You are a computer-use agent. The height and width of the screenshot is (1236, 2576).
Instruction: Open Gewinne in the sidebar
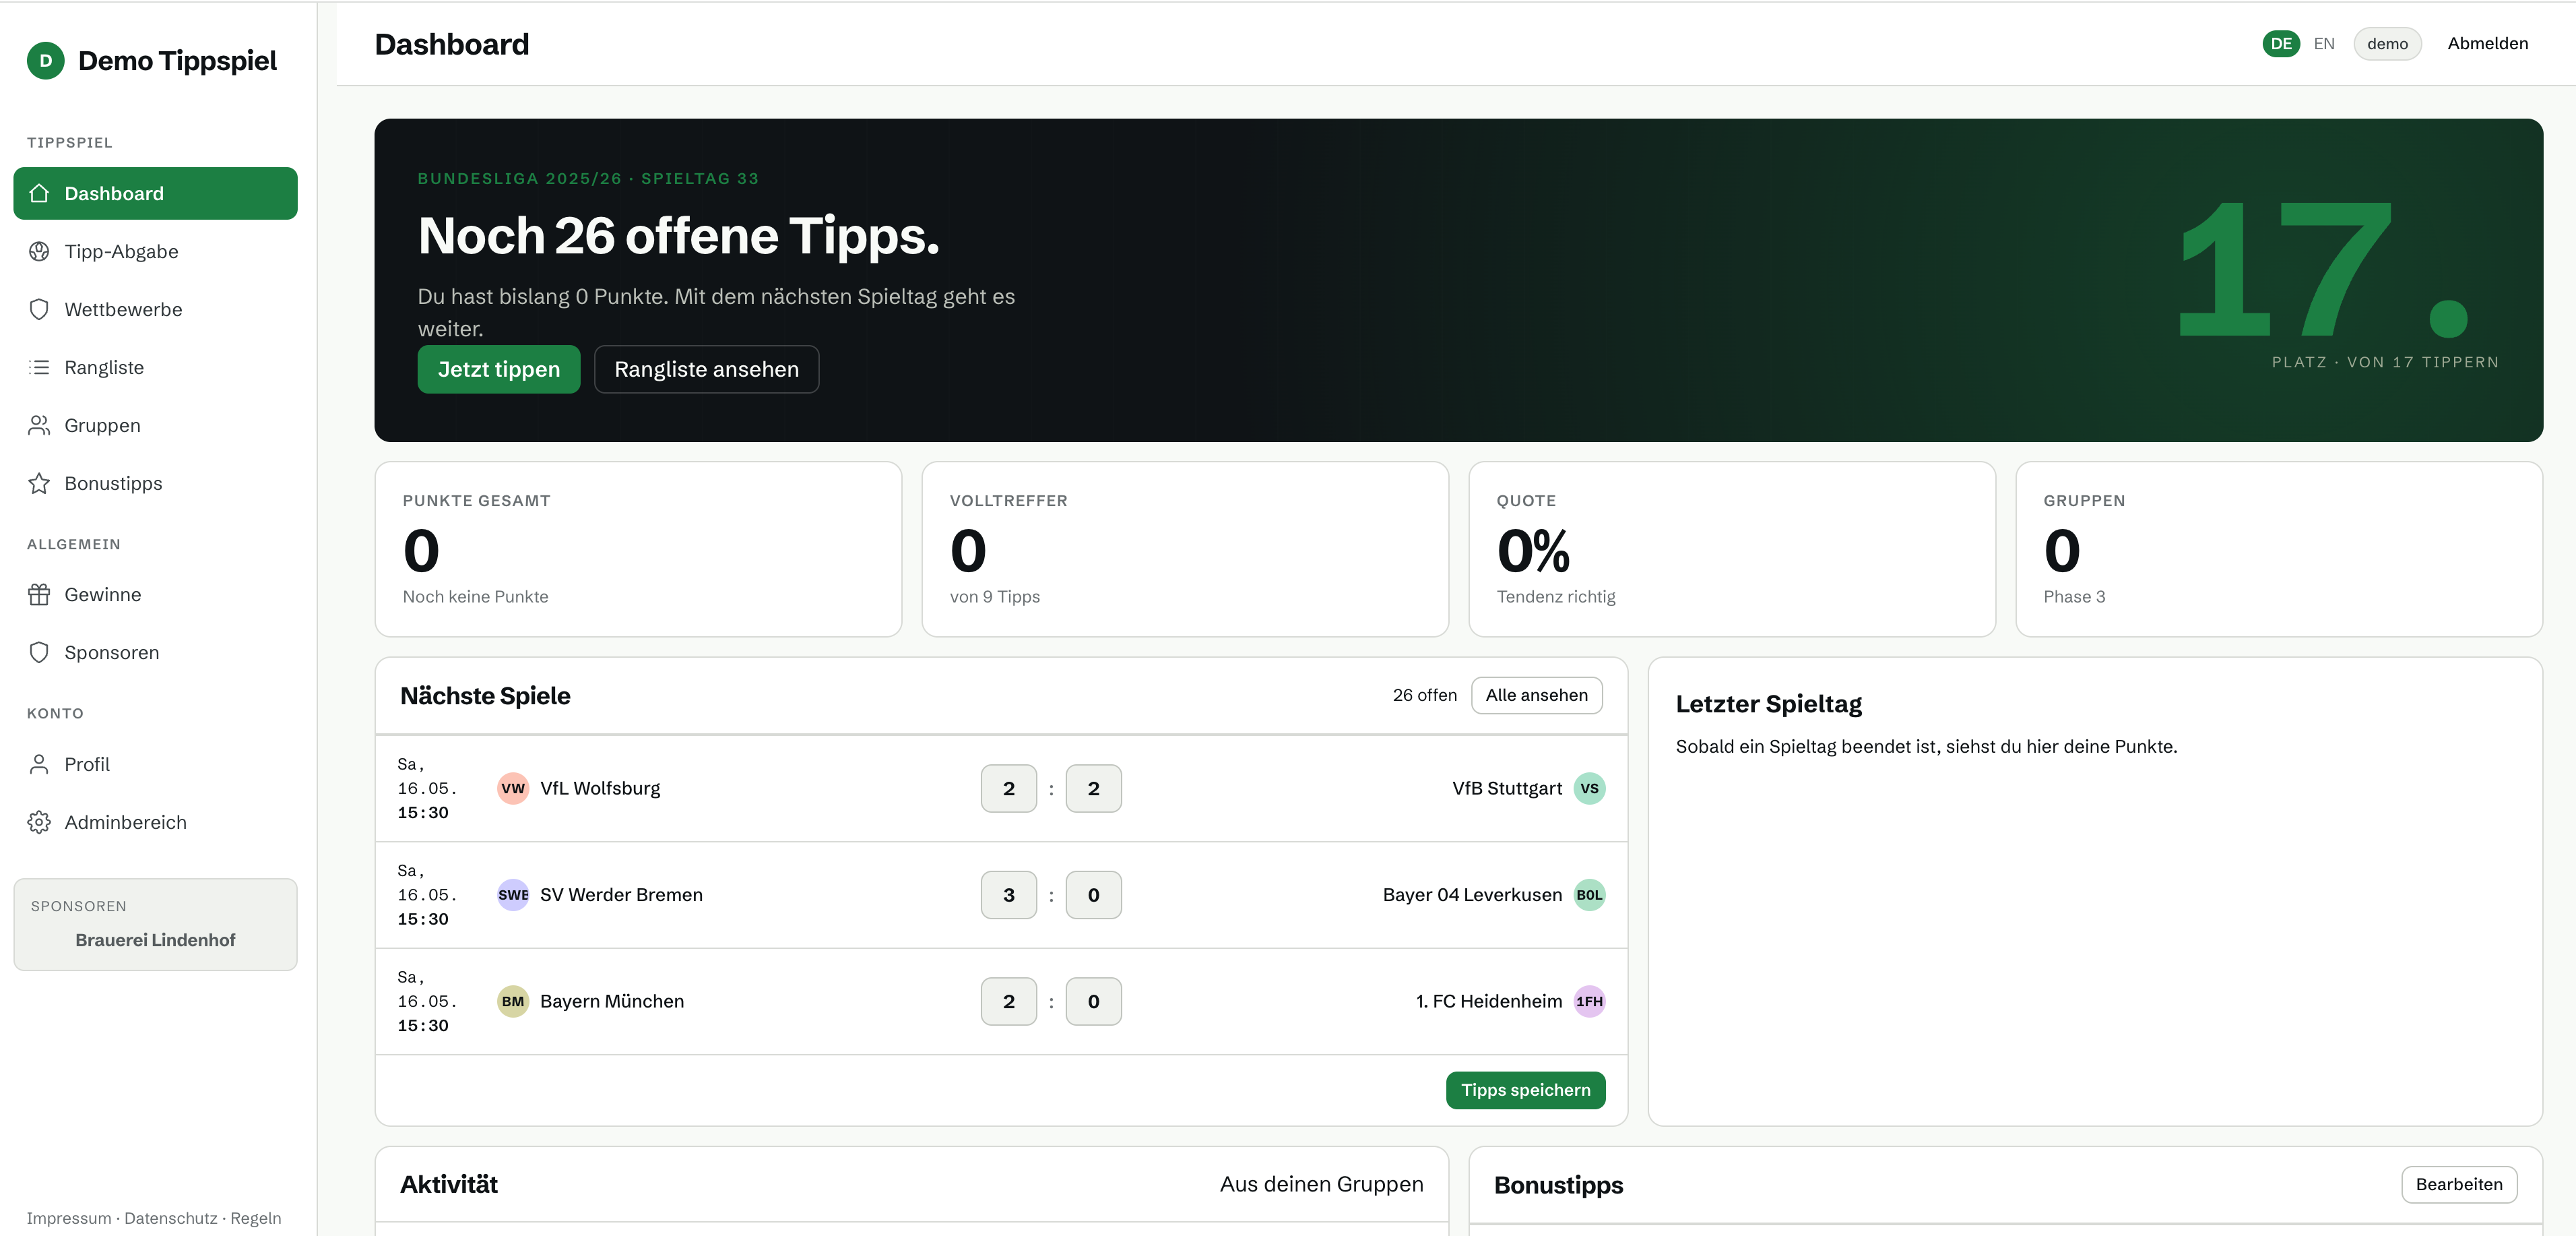tap(155, 594)
